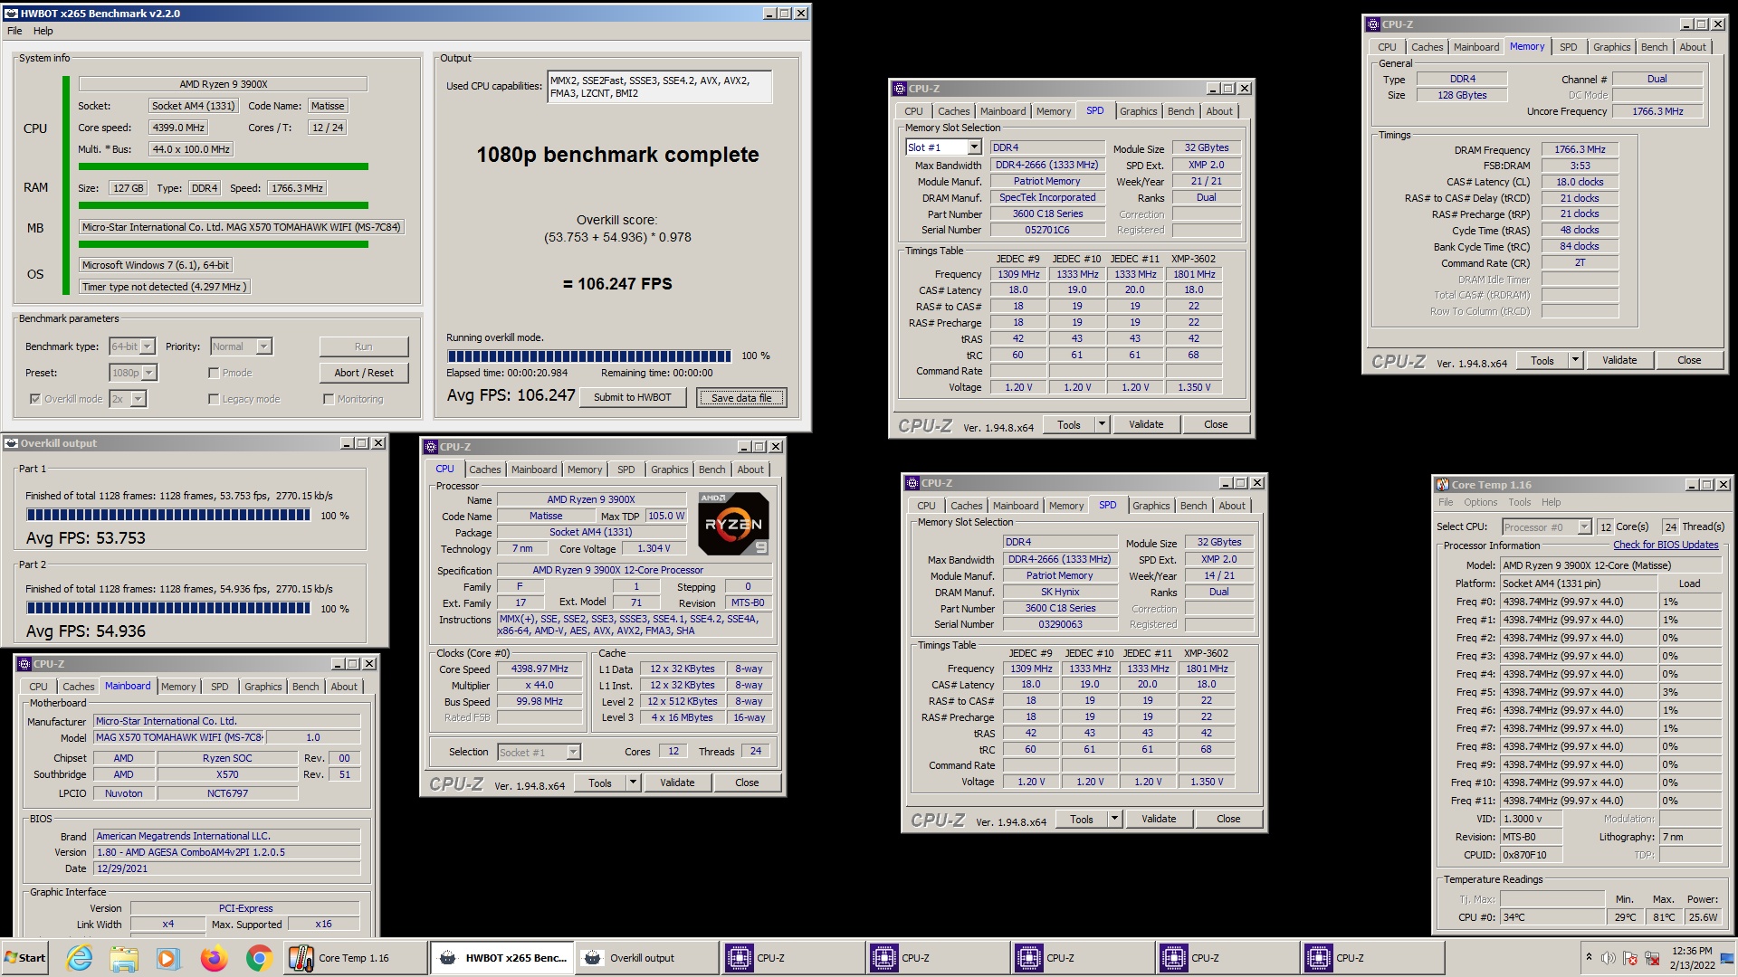Open Google Chrome from the taskbar
Viewport: 1738px width, 977px height.
[259, 958]
